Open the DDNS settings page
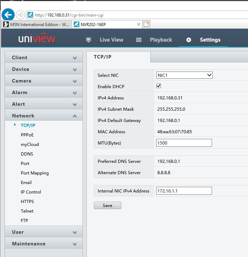This screenshot has height=257, width=248. click(x=27, y=154)
